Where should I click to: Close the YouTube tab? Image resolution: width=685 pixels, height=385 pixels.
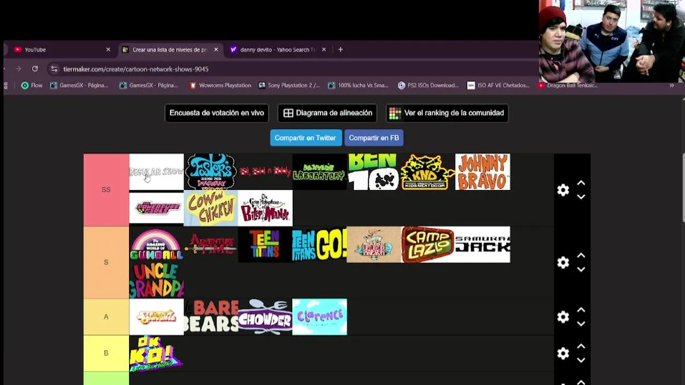click(x=108, y=49)
